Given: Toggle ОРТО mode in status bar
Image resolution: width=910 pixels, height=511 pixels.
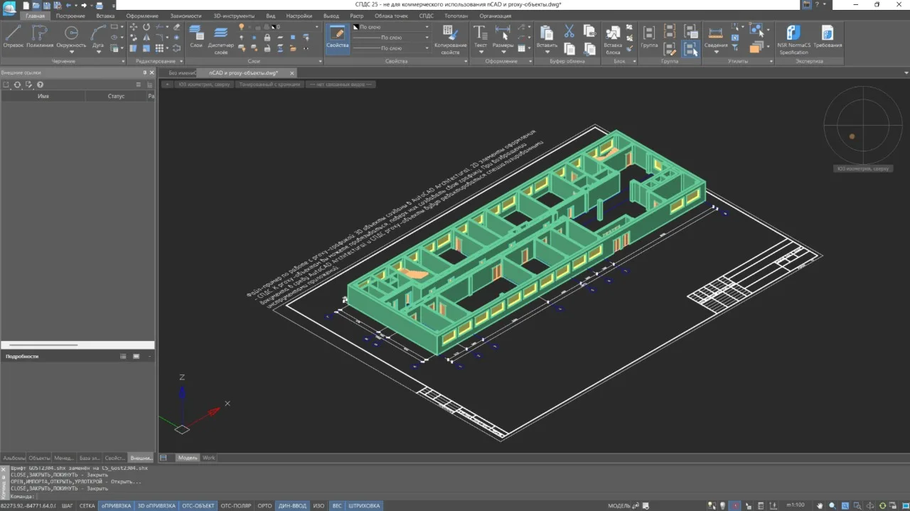Looking at the screenshot, I should tap(264, 506).
